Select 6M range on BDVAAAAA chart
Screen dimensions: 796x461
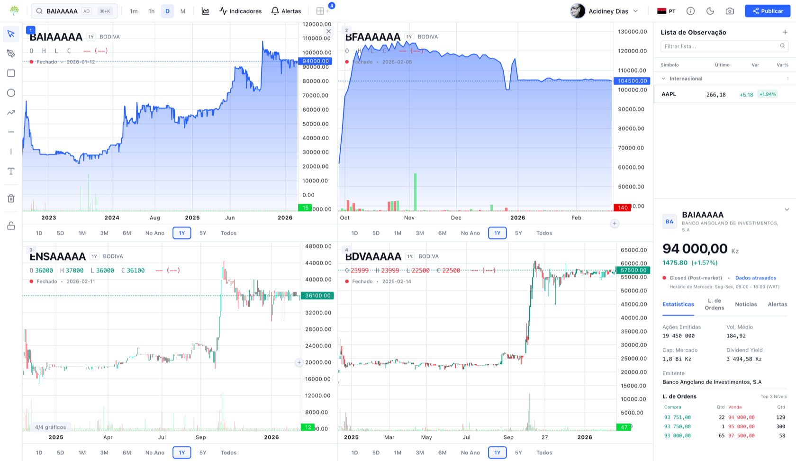click(442, 452)
